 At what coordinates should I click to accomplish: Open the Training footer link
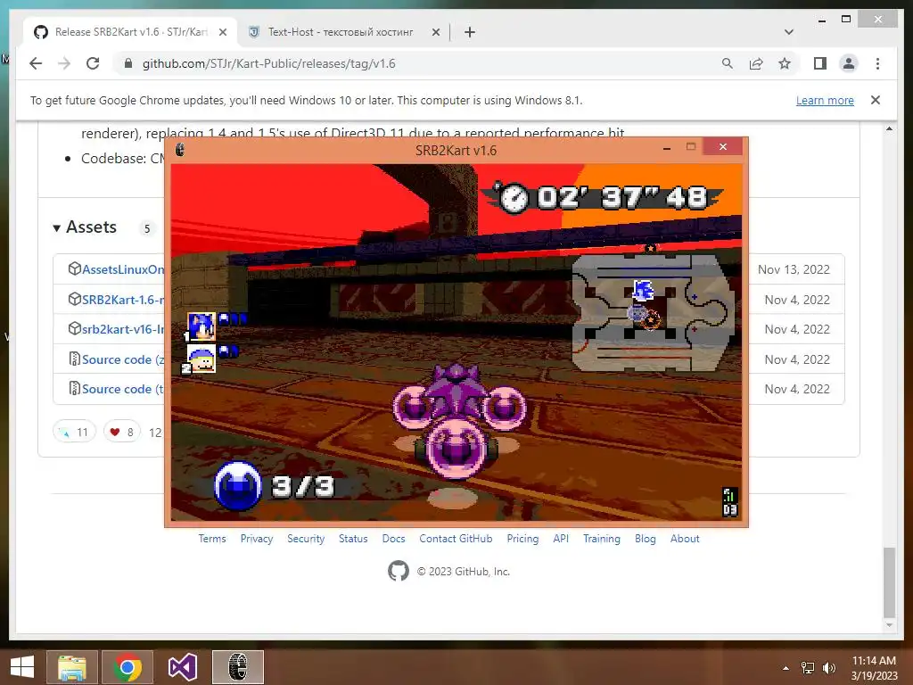tap(602, 538)
